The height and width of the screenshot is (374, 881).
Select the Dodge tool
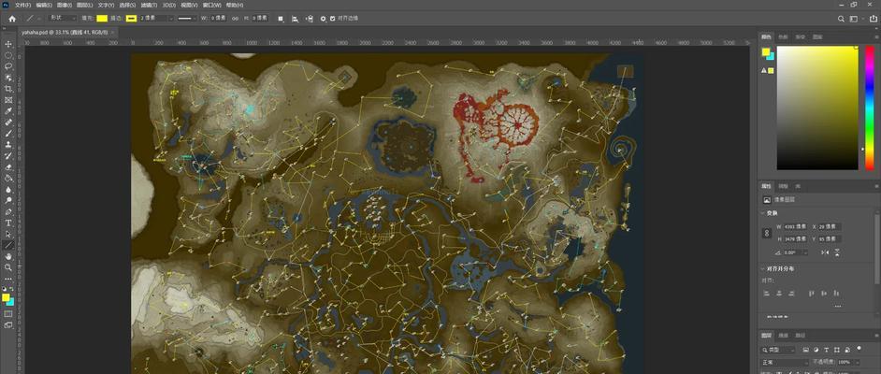pos(8,200)
